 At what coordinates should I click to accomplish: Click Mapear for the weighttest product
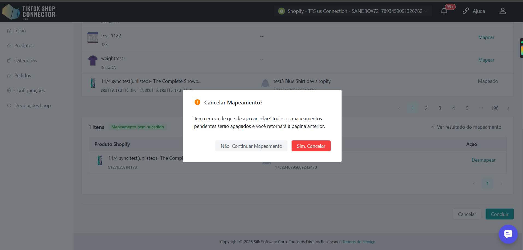[x=486, y=60]
